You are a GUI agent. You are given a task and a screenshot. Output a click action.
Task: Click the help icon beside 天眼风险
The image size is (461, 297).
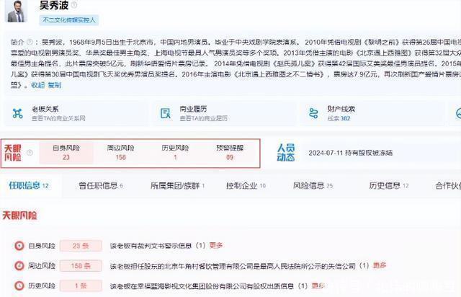(x=30, y=153)
